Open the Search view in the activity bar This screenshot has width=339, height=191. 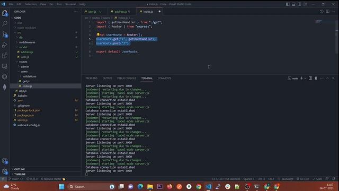coord(5,23)
